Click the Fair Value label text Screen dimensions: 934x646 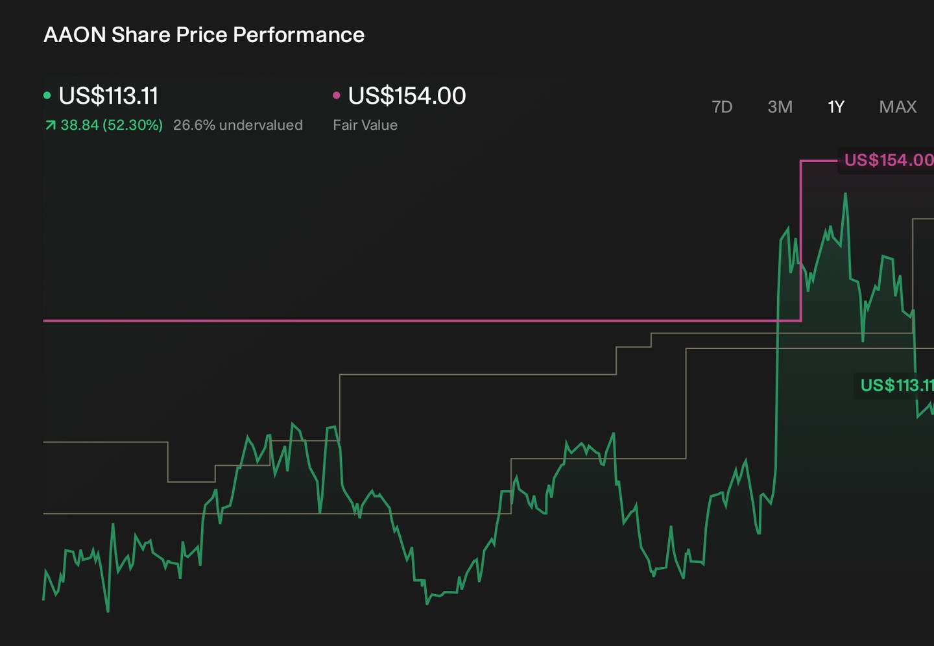(365, 125)
